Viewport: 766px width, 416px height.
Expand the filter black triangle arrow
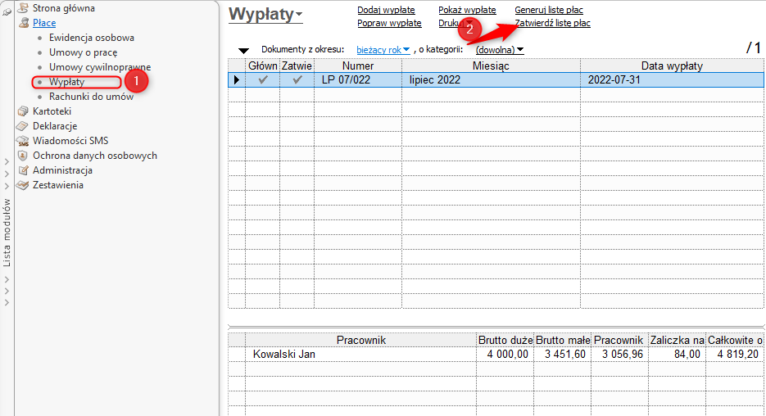[x=243, y=50]
